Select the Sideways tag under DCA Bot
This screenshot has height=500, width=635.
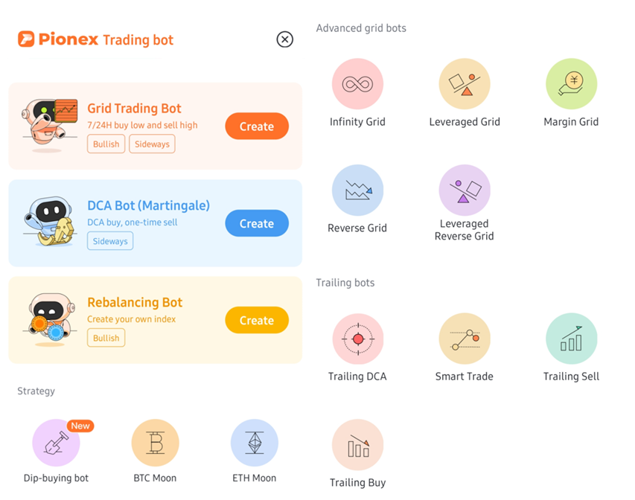[110, 241]
